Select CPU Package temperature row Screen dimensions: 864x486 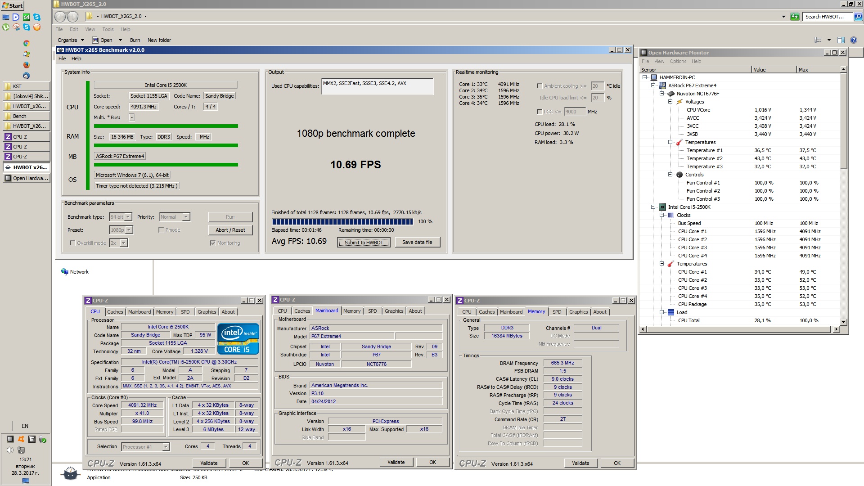click(x=740, y=304)
